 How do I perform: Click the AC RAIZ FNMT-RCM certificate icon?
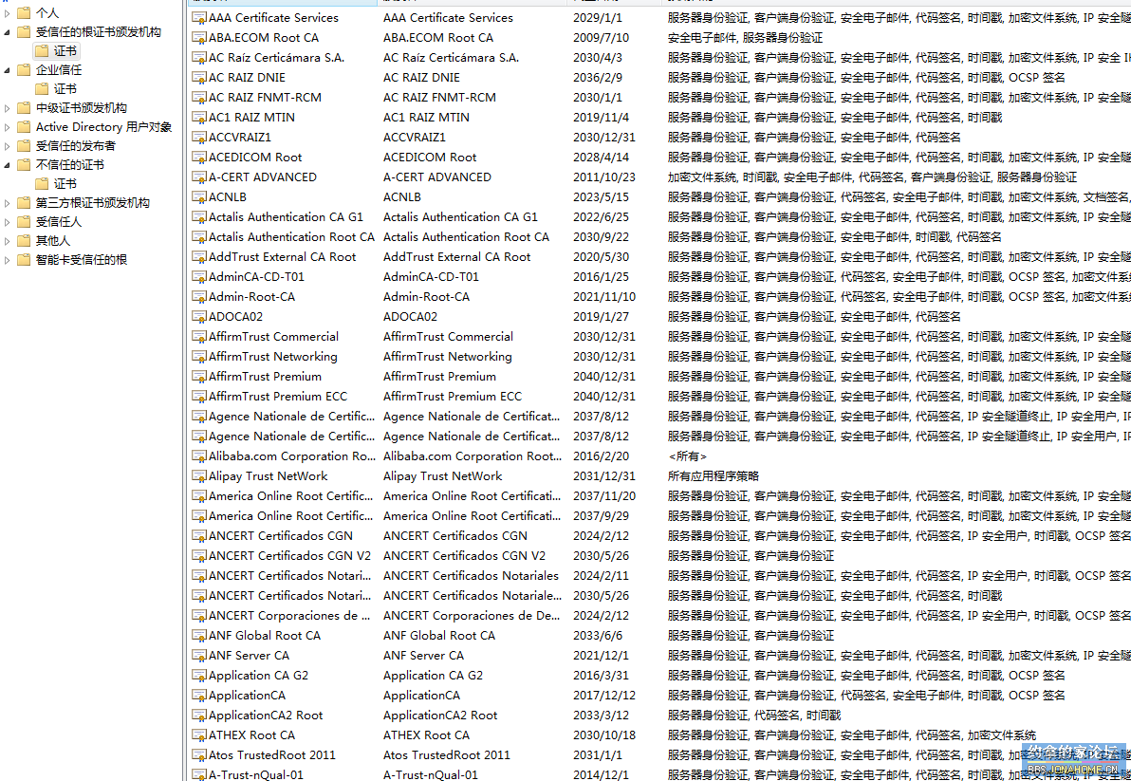click(x=199, y=98)
